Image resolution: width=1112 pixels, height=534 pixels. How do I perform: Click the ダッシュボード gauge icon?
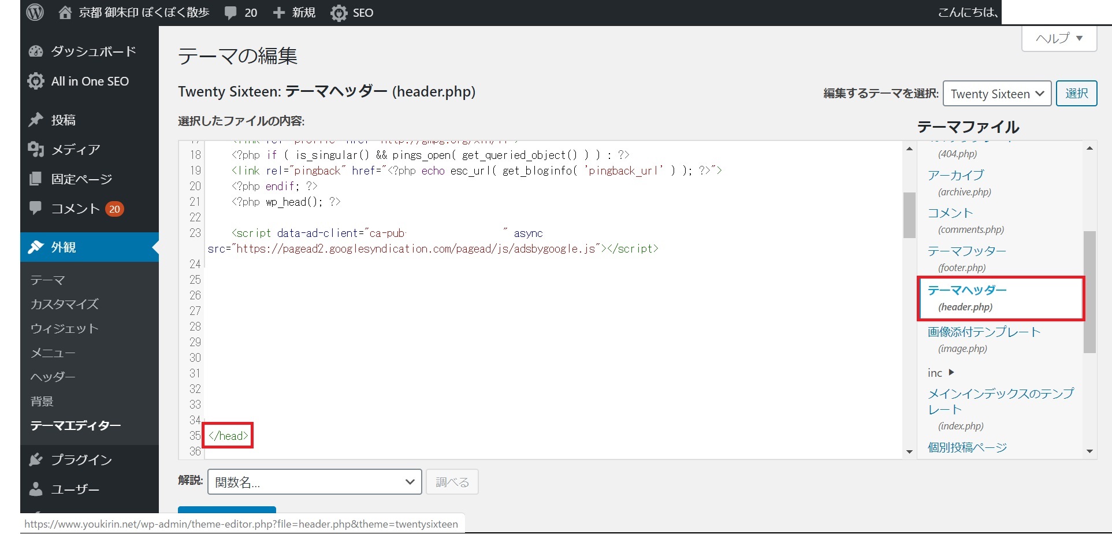click(36, 51)
